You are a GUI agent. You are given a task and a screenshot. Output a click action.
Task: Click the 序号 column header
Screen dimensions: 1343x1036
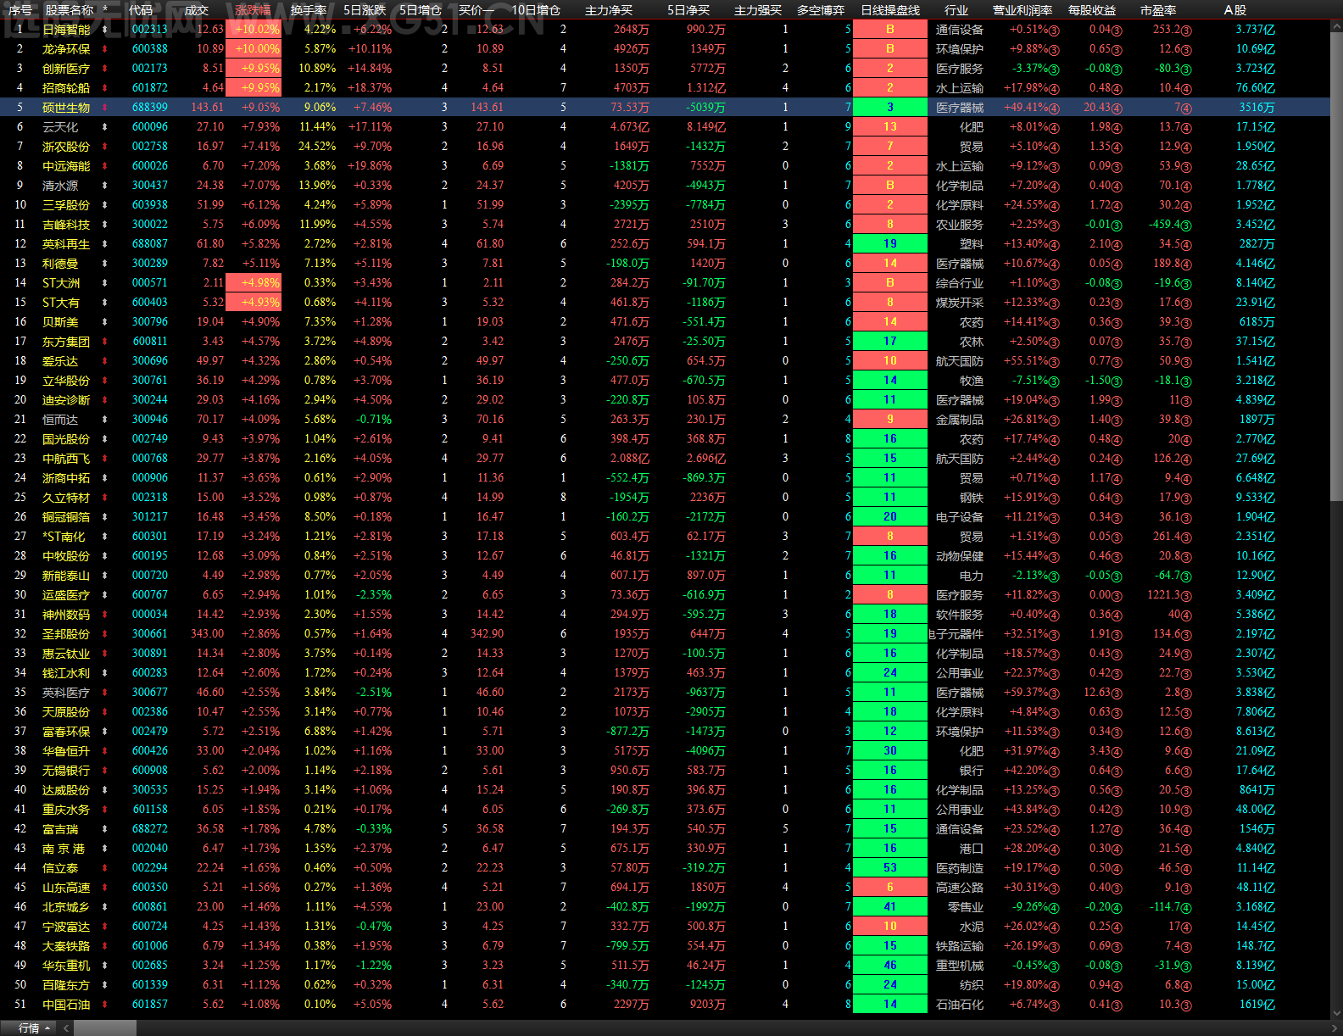pyautogui.click(x=20, y=10)
